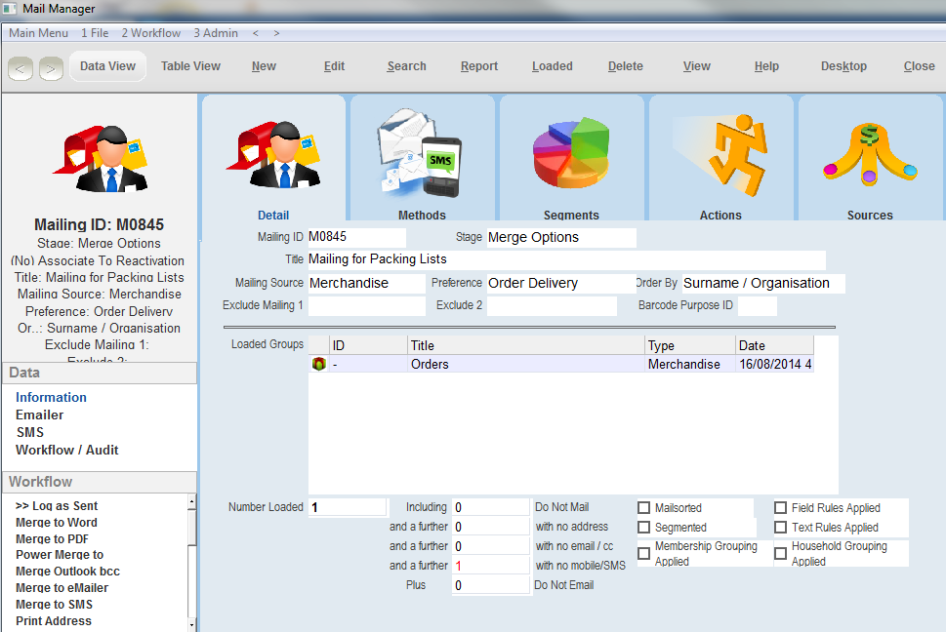Choose >> Log as Sent workflow
The height and width of the screenshot is (632, 946).
57,506
